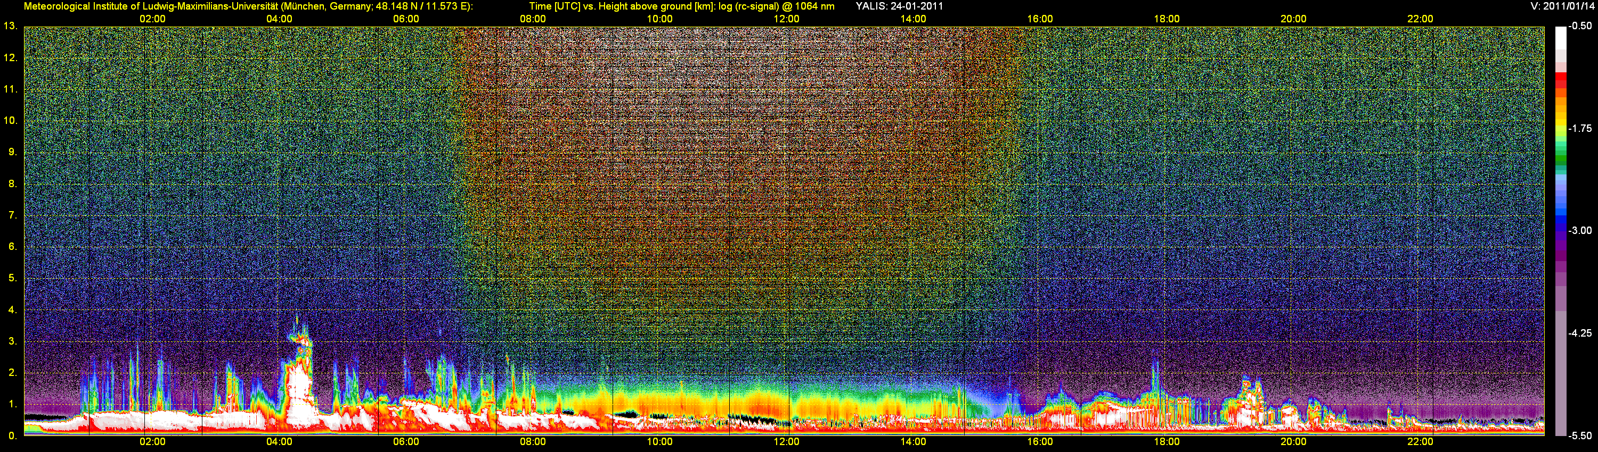Select the 'V: 2011/01/14' version text
The height and width of the screenshot is (452, 1598).
[1561, 6]
